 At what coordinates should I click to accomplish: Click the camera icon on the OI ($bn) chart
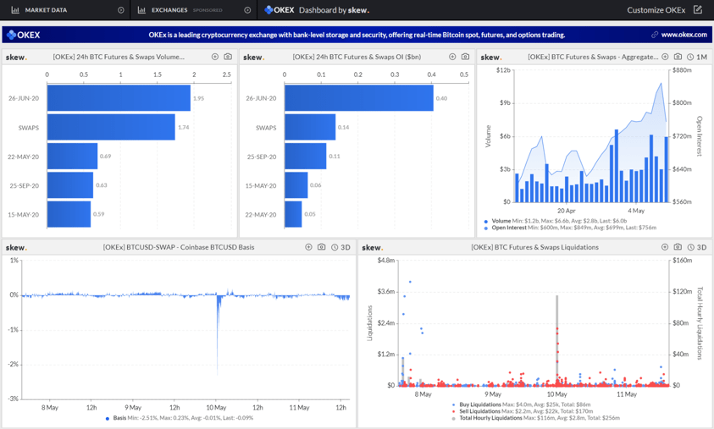pyautogui.click(x=465, y=57)
